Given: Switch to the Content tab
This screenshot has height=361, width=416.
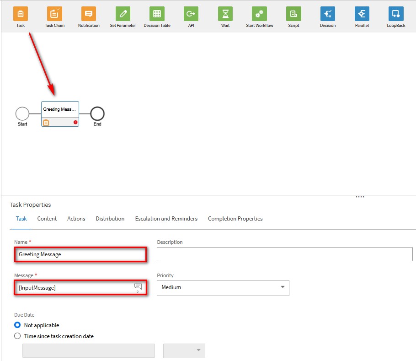Looking at the screenshot, I should coord(47,219).
